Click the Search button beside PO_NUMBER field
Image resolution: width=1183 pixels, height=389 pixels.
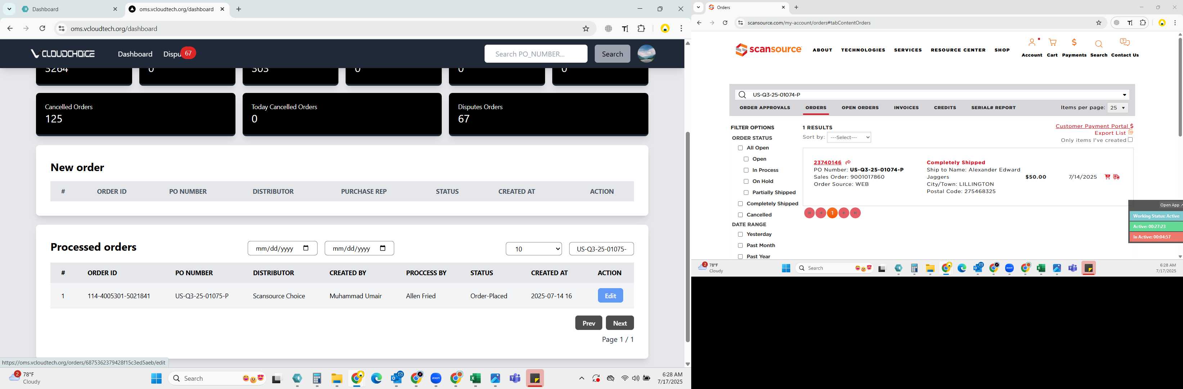(x=612, y=54)
